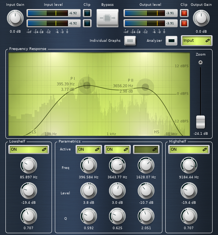Click the 396.584 Hz value text
Viewport: 218px width, 235px height.
pyautogui.click(x=89, y=177)
